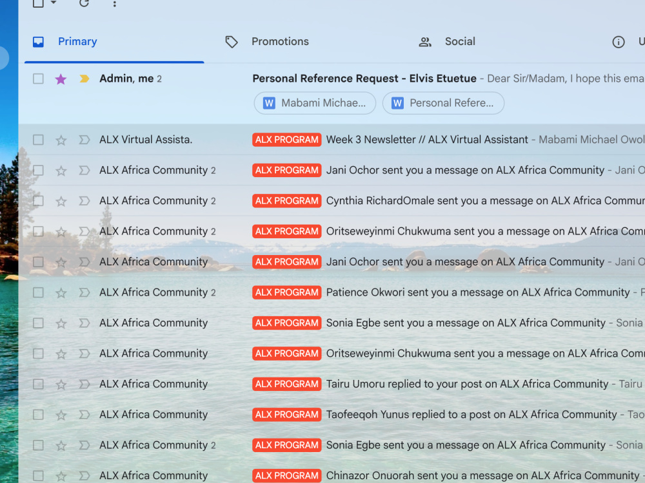Click the sender name ALX Virtual Assista.
645x483 pixels.
146,140
